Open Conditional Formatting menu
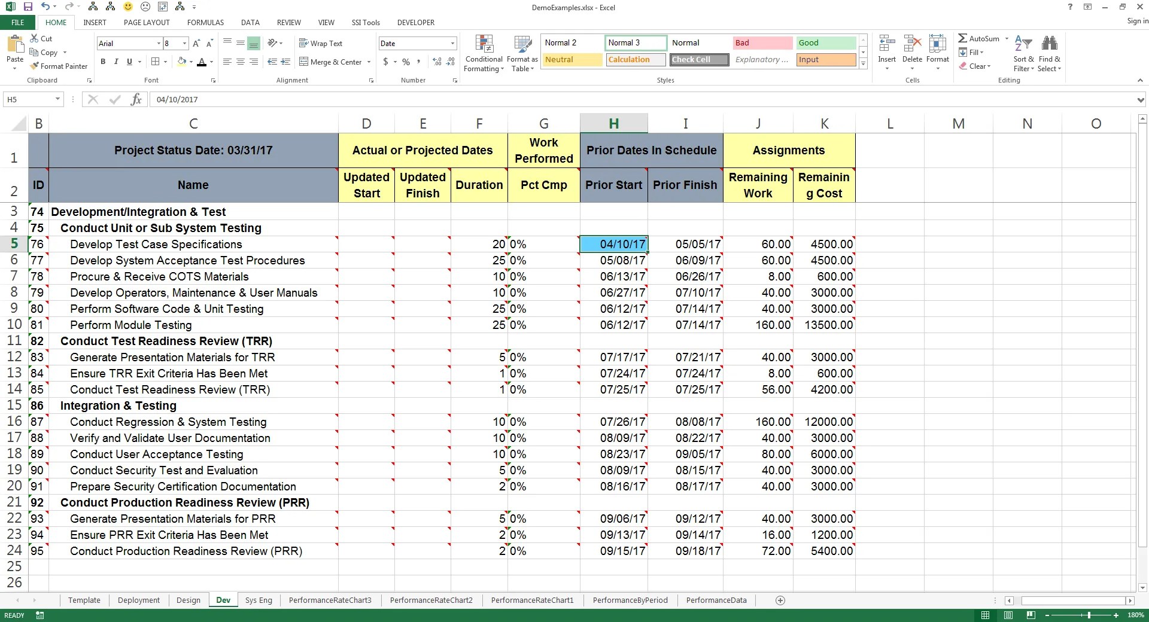1149x622 pixels. (x=484, y=54)
